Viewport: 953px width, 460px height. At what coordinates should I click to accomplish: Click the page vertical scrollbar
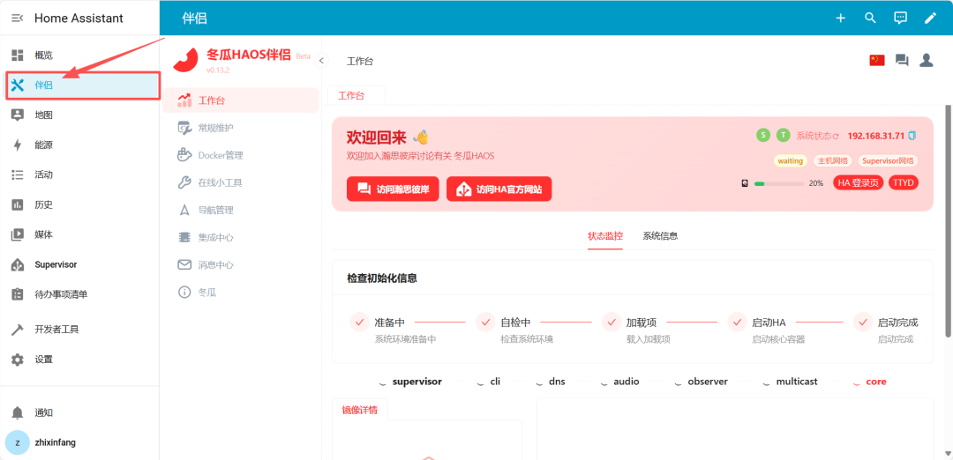(948, 220)
